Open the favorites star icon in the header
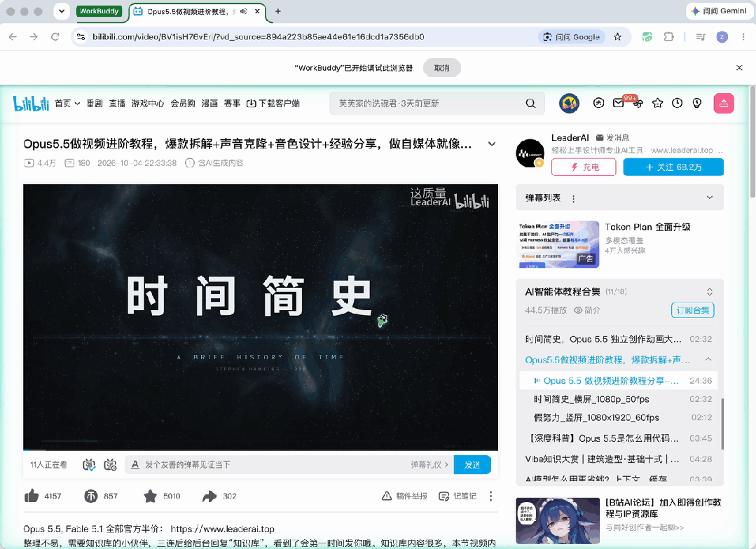Viewport: 756px width, 549px height. tap(658, 103)
